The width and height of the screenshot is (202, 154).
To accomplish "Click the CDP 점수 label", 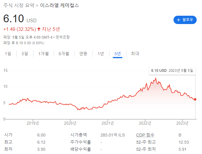I will click(x=145, y=135).
